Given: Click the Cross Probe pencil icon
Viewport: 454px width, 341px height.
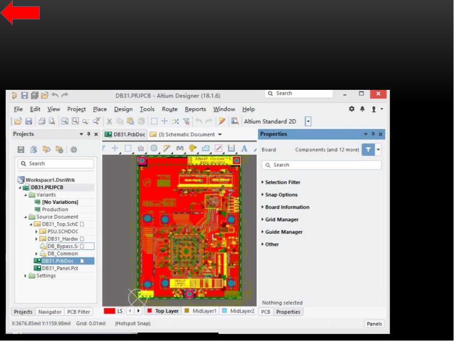Looking at the screenshot, I should (x=222, y=121).
